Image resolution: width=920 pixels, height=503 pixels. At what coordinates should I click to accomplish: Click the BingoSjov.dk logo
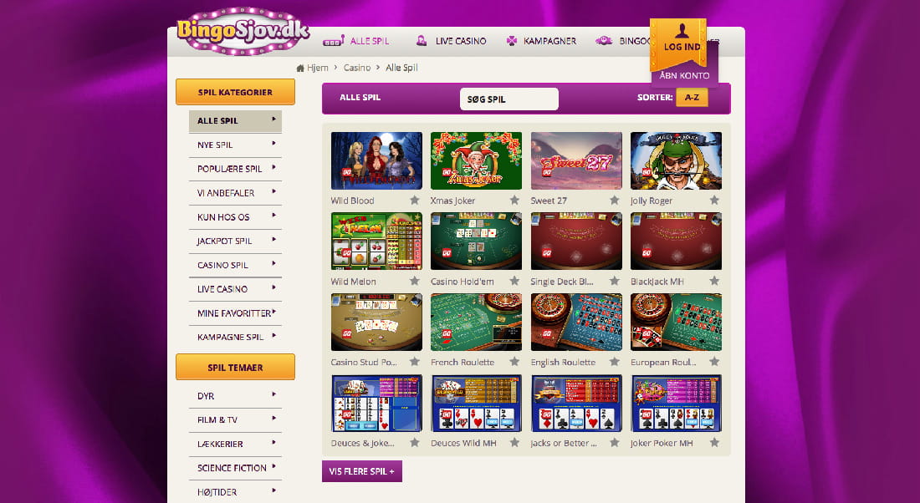[x=243, y=30]
